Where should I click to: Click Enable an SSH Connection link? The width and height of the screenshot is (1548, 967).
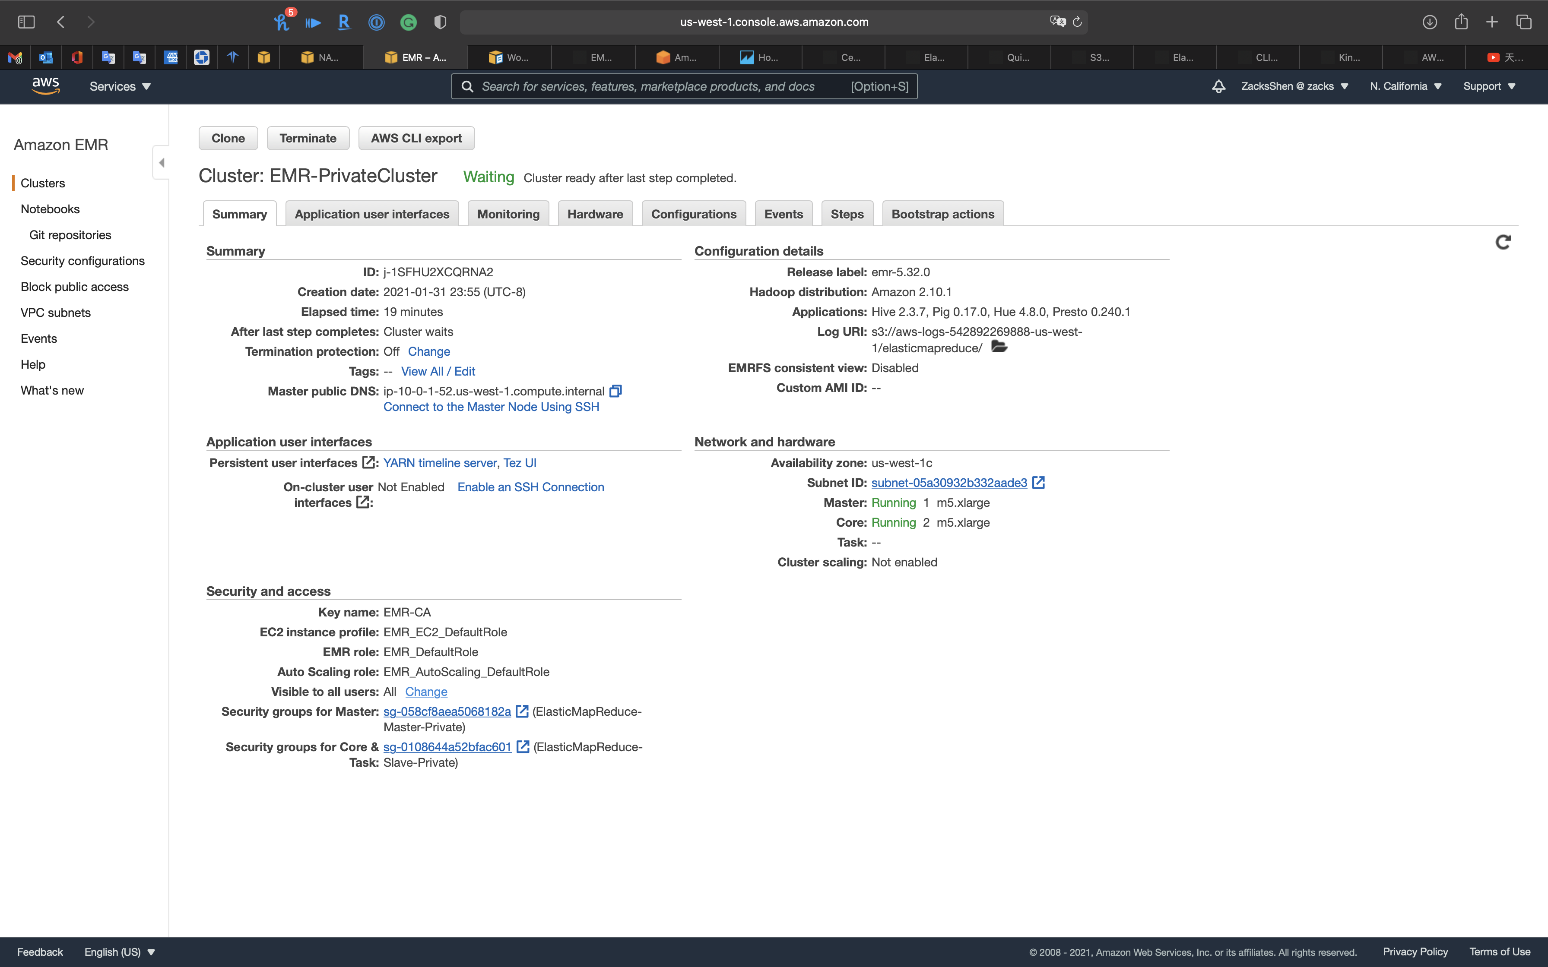(530, 487)
